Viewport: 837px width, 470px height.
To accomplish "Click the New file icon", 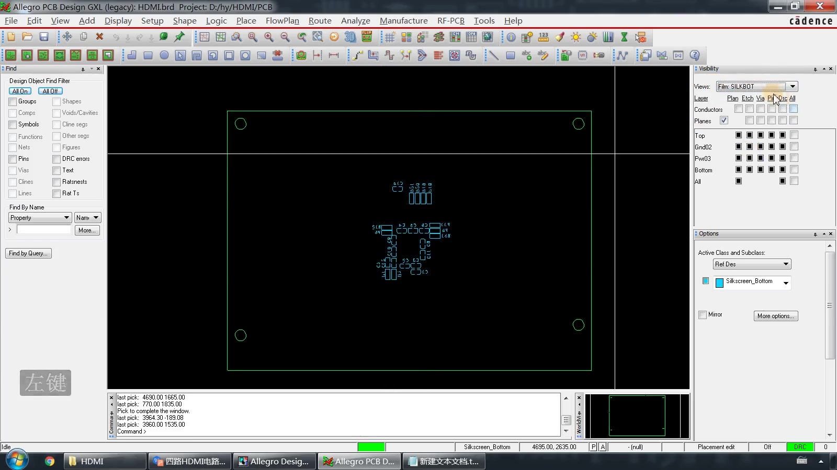I will 11,37.
